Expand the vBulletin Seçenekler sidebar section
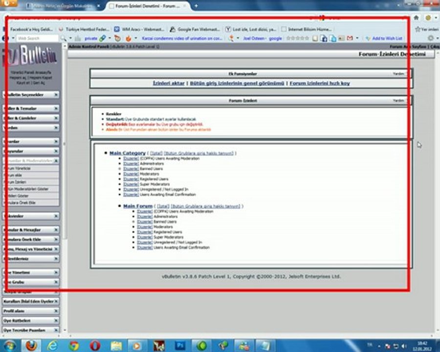Image resolution: width=440 pixels, height=352 pixels. point(31,95)
